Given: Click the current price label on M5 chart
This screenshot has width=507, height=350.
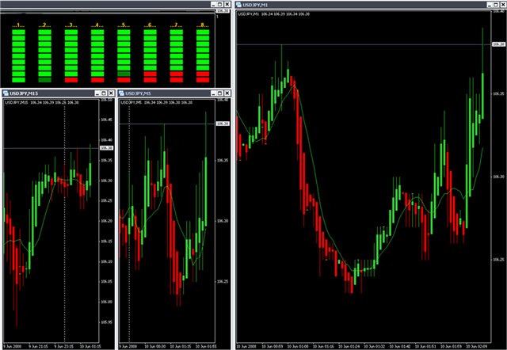Looking at the screenshot, I should click(223, 124).
